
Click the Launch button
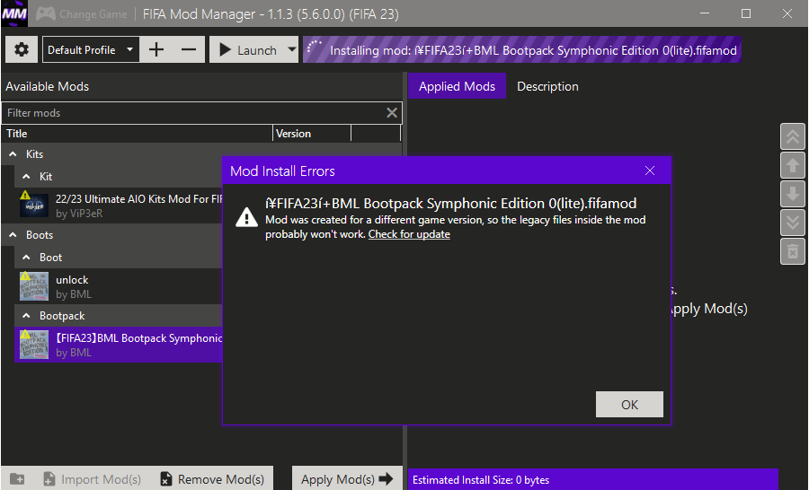[248, 50]
